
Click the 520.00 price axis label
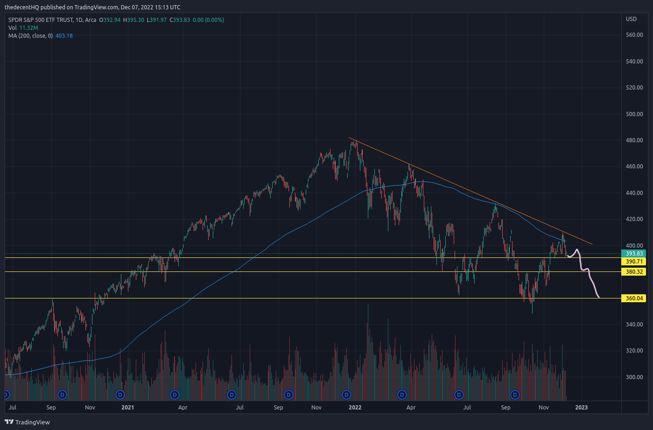pyautogui.click(x=634, y=88)
